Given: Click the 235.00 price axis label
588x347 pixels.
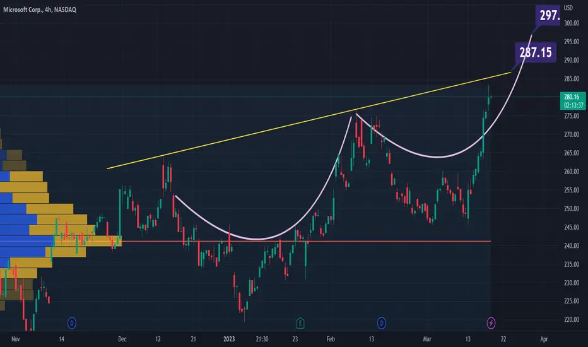Looking at the screenshot, I should [572, 264].
